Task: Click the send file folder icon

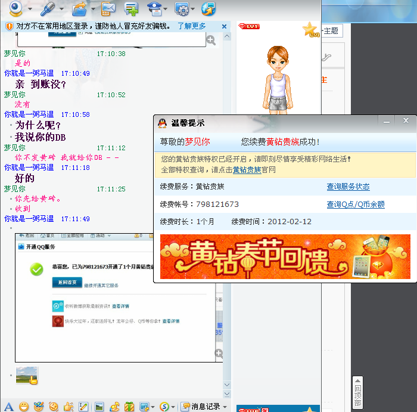Action: [79, 9]
